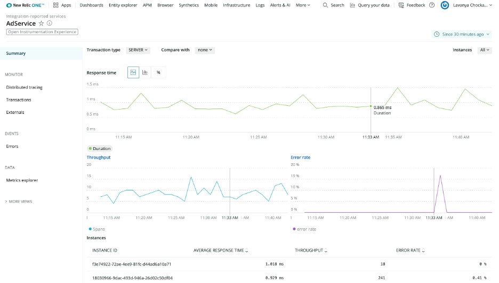
Task: Sort by Throughput column
Action: 311,251
